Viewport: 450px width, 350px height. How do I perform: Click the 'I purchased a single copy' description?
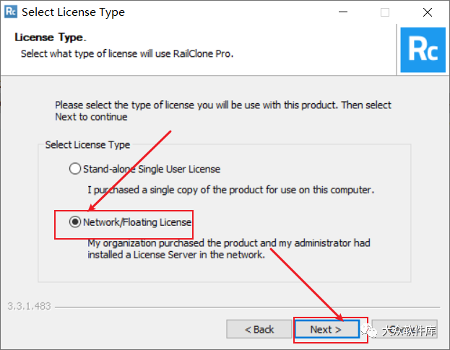click(x=230, y=190)
